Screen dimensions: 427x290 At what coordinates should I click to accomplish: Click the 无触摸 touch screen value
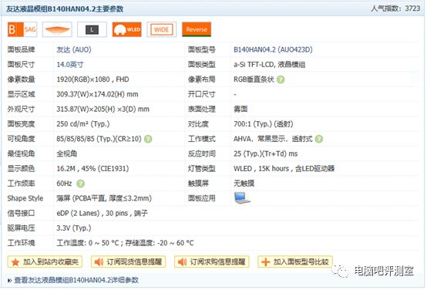click(244, 184)
